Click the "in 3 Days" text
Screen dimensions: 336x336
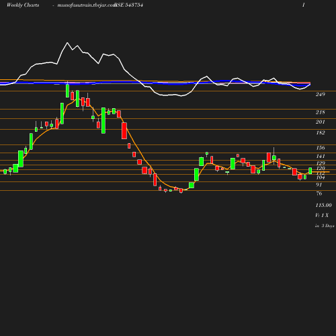point(325,226)
